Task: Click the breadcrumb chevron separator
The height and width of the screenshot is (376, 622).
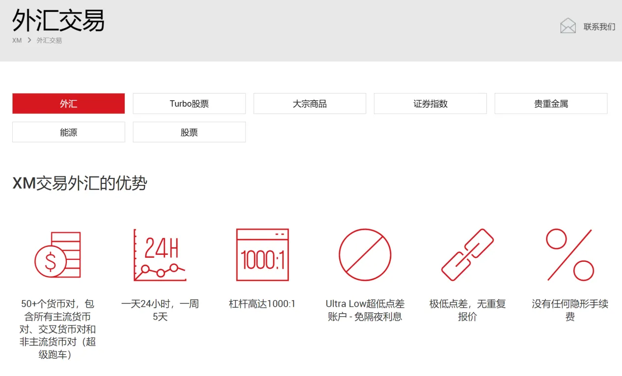Action: [x=29, y=40]
